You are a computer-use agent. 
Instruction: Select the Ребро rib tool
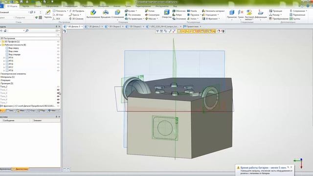(x=177, y=15)
